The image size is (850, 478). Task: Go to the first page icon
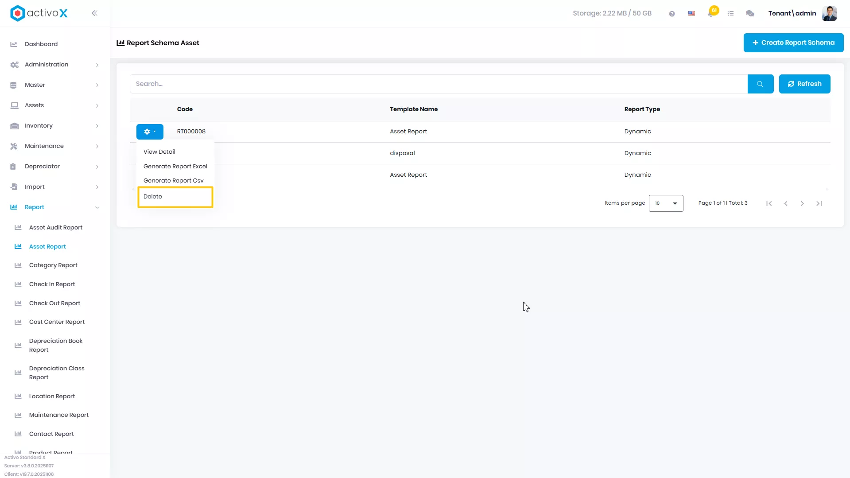tap(769, 203)
